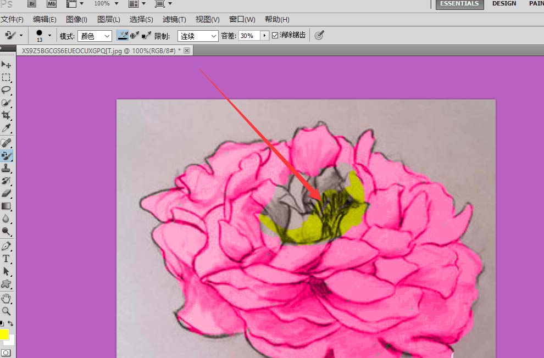Screen dimensions: 544x358
Task: Enable background swatch sampling mode
Action: (x=146, y=35)
